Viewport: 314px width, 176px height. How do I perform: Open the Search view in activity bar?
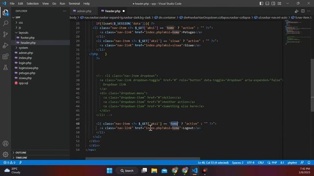5,23
